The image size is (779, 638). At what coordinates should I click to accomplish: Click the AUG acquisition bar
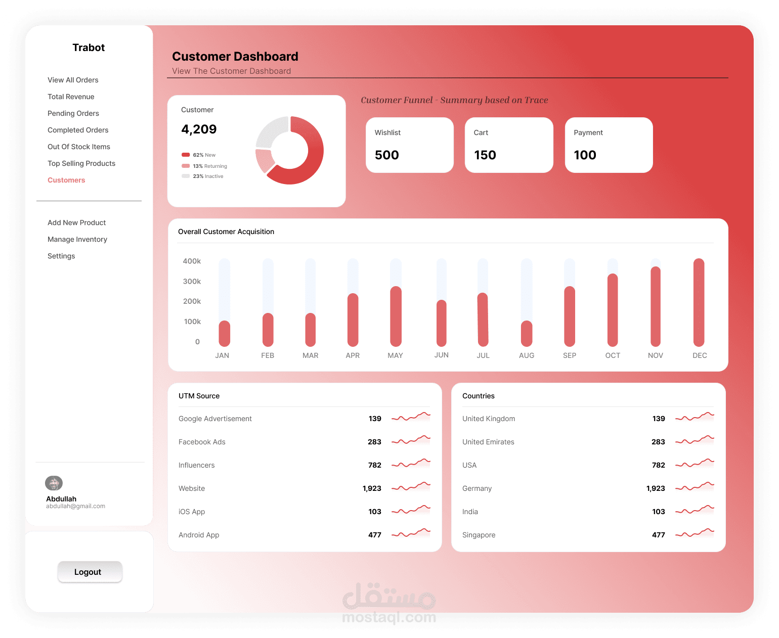[x=527, y=333]
